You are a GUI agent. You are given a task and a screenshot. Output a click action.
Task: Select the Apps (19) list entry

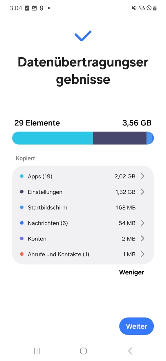click(83, 176)
